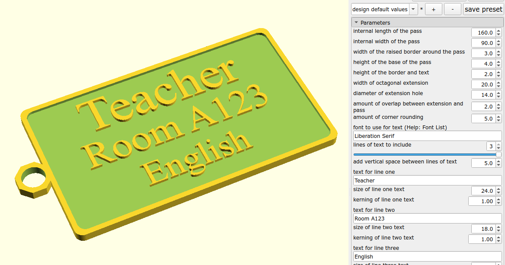505x265 pixels.
Task: Click the 'English' line three text field
Action: [x=427, y=256]
